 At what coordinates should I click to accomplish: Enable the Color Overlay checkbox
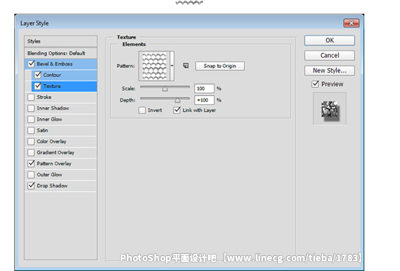(31, 141)
